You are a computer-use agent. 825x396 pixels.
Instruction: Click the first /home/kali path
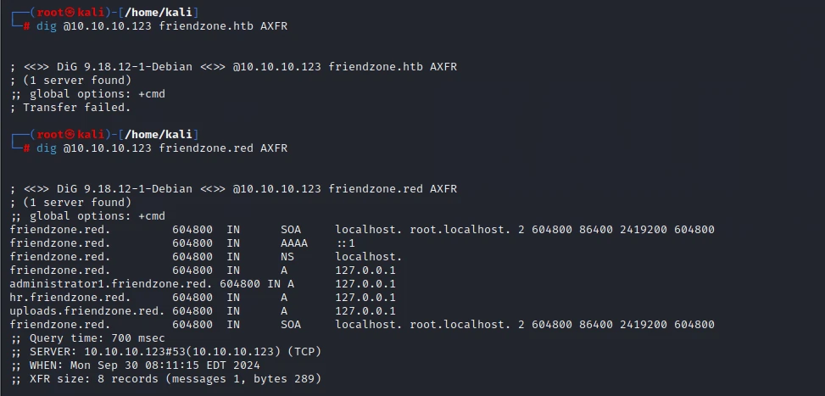(159, 12)
